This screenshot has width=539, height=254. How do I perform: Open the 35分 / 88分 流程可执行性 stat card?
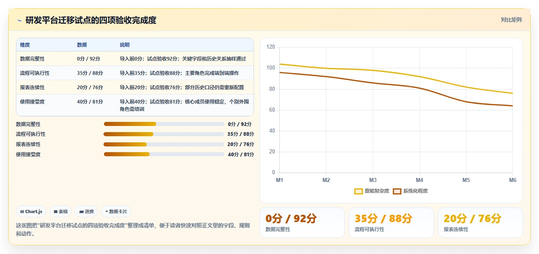(391, 223)
